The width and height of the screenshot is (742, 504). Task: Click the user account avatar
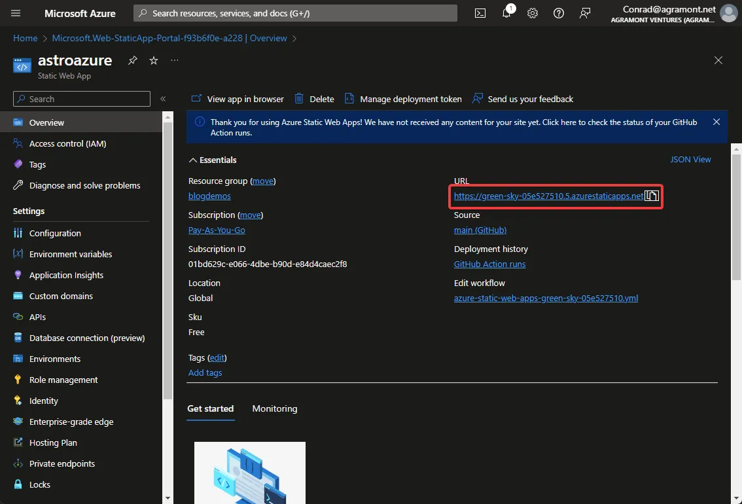[x=728, y=13]
